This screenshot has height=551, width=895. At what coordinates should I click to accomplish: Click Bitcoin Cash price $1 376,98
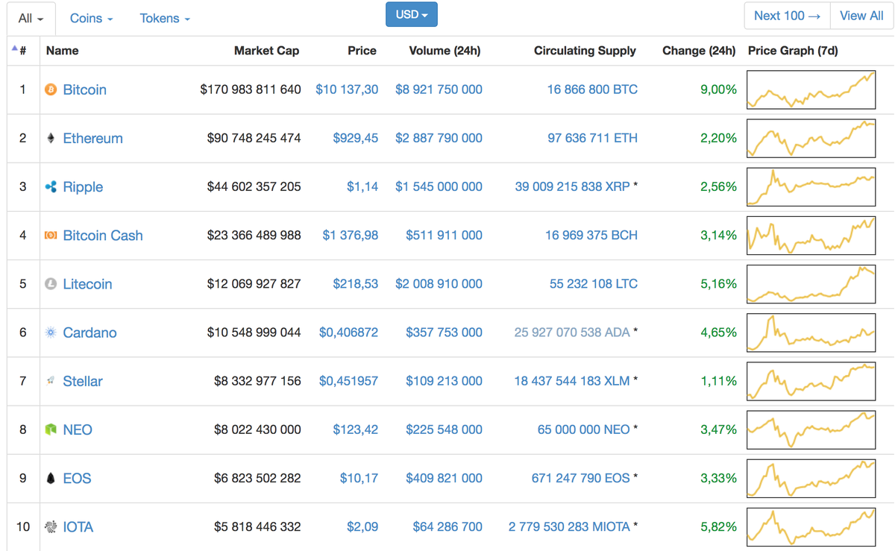(351, 236)
